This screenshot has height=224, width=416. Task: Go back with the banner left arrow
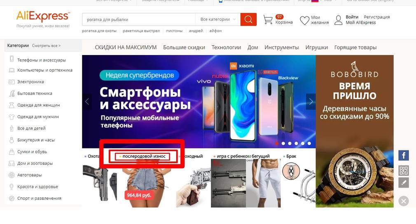[x=87, y=102]
